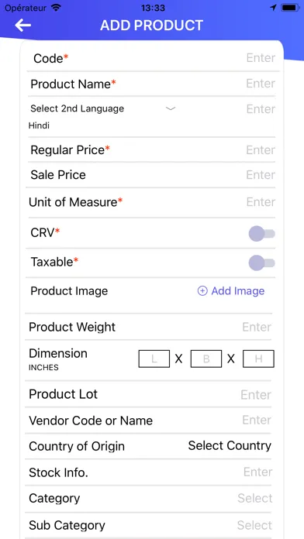Screen dimensions: 304x539
Task: Focus the Code entry field
Action: click(261, 58)
